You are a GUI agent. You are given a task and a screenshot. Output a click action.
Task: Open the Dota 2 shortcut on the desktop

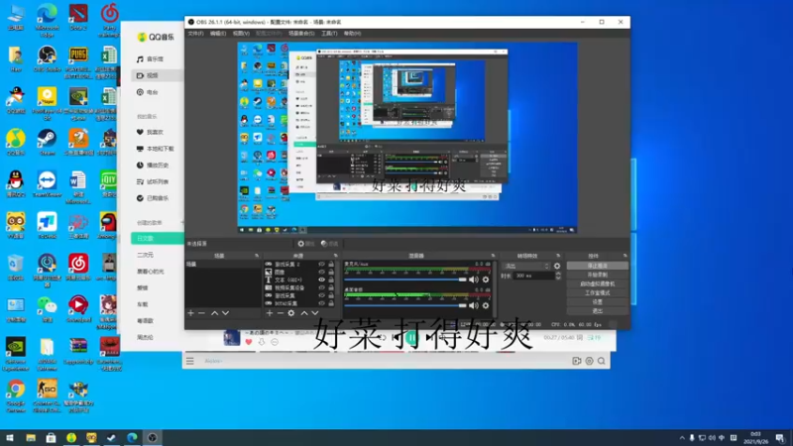click(x=78, y=17)
